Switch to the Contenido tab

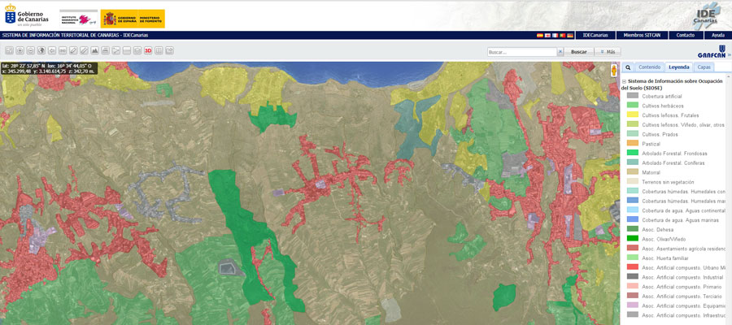tap(649, 67)
